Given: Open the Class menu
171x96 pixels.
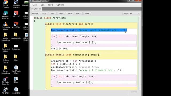Looking at the screenshot, I should [x=35, y=5].
